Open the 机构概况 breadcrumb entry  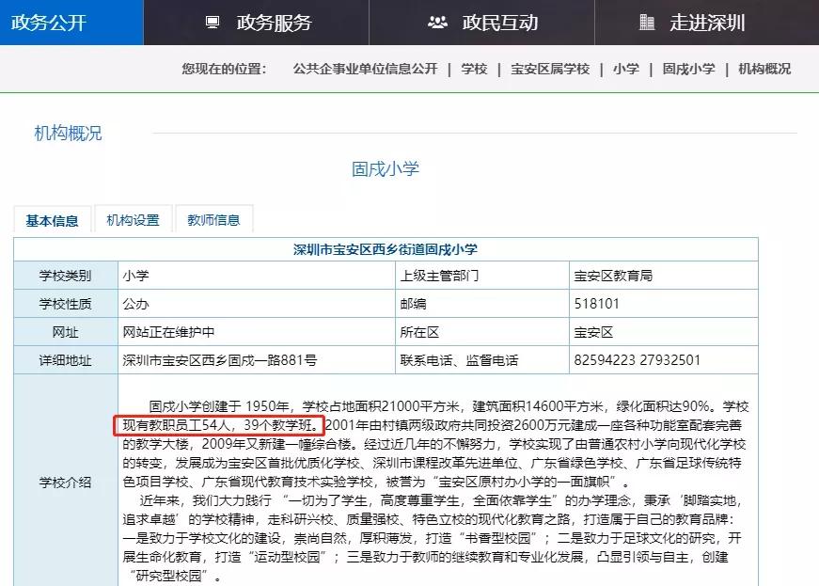[764, 69]
